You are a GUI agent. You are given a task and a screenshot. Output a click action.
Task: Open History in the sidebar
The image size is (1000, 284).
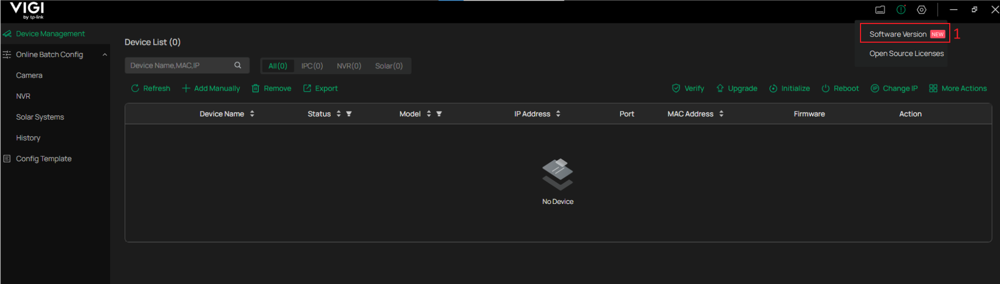pos(28,138)
